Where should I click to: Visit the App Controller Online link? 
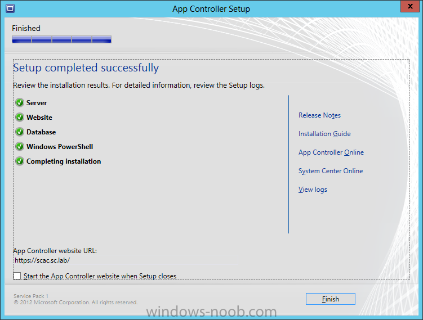tap(331, 152)
